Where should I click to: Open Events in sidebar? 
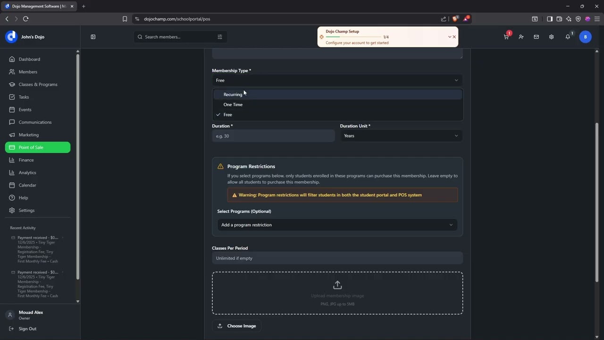38,110
